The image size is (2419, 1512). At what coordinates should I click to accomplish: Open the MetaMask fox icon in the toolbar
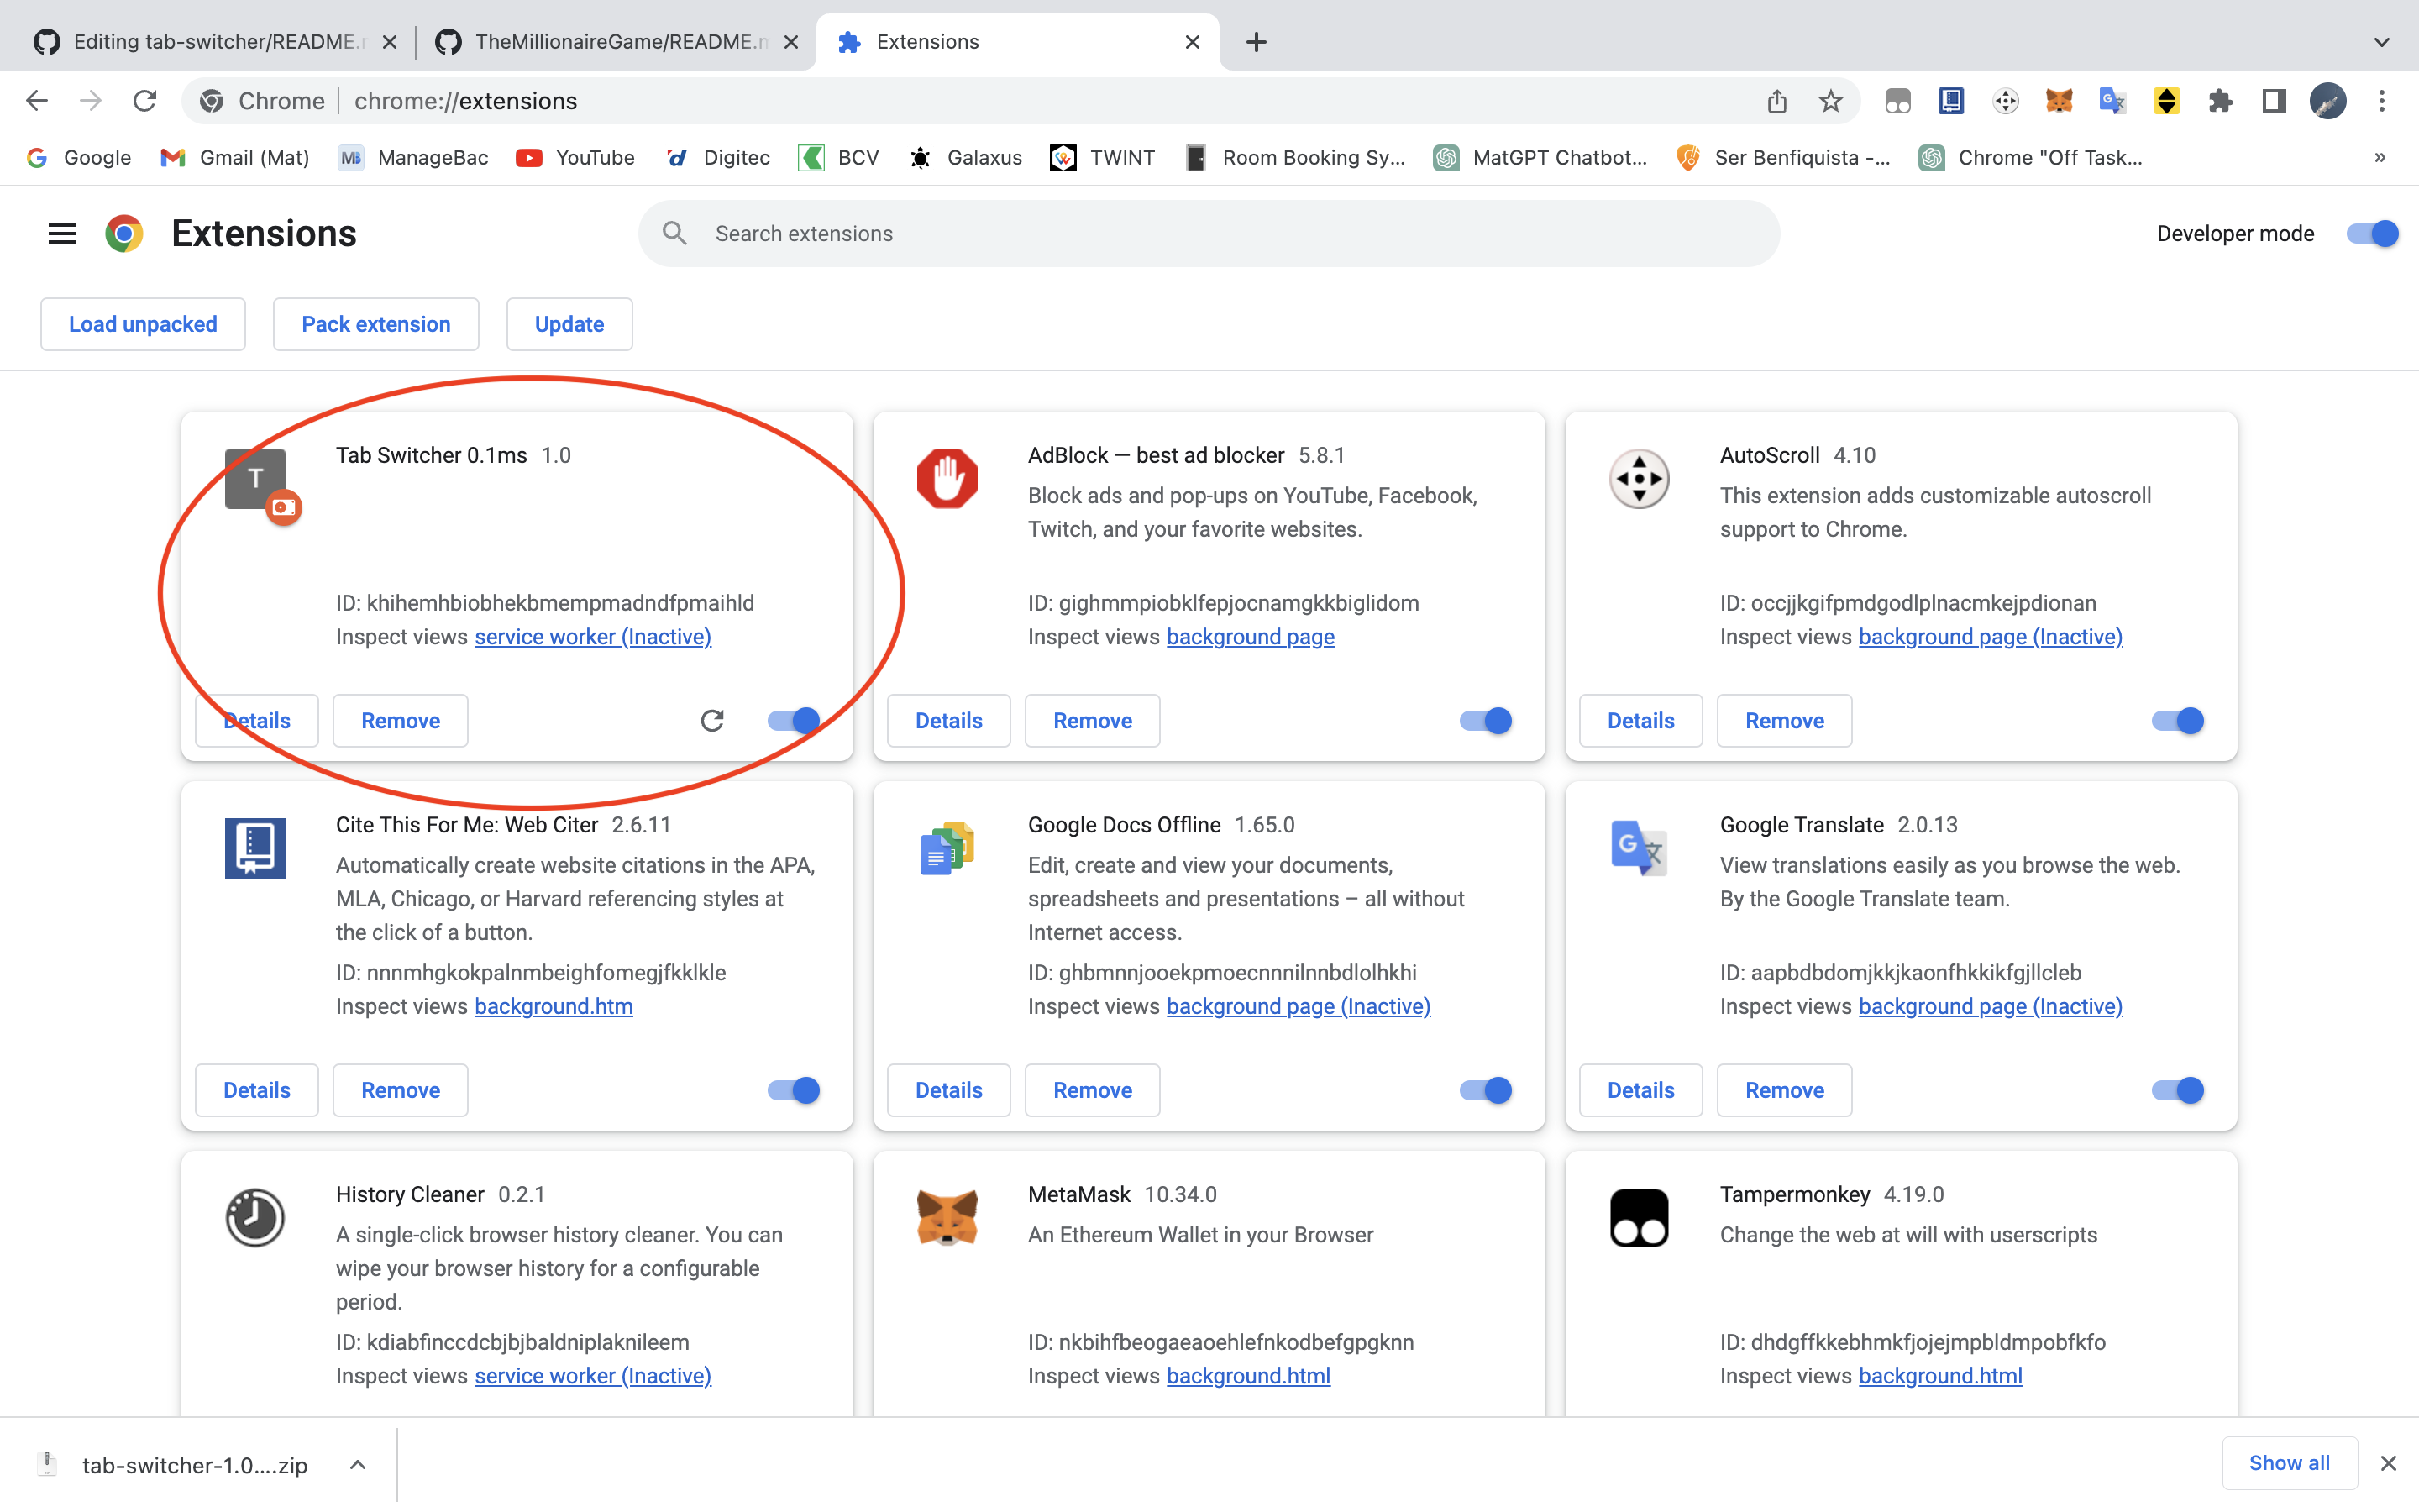2060,100
